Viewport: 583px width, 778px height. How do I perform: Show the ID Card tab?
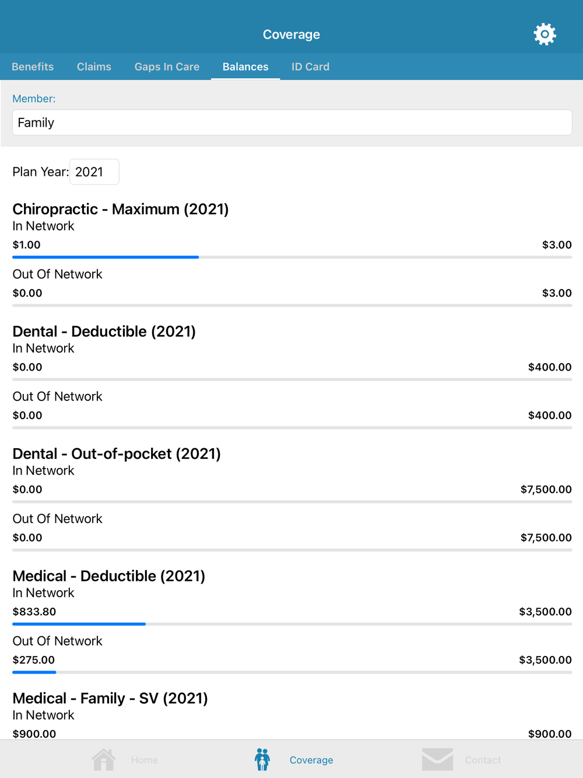pyautogui.click(x=310, y=67)
